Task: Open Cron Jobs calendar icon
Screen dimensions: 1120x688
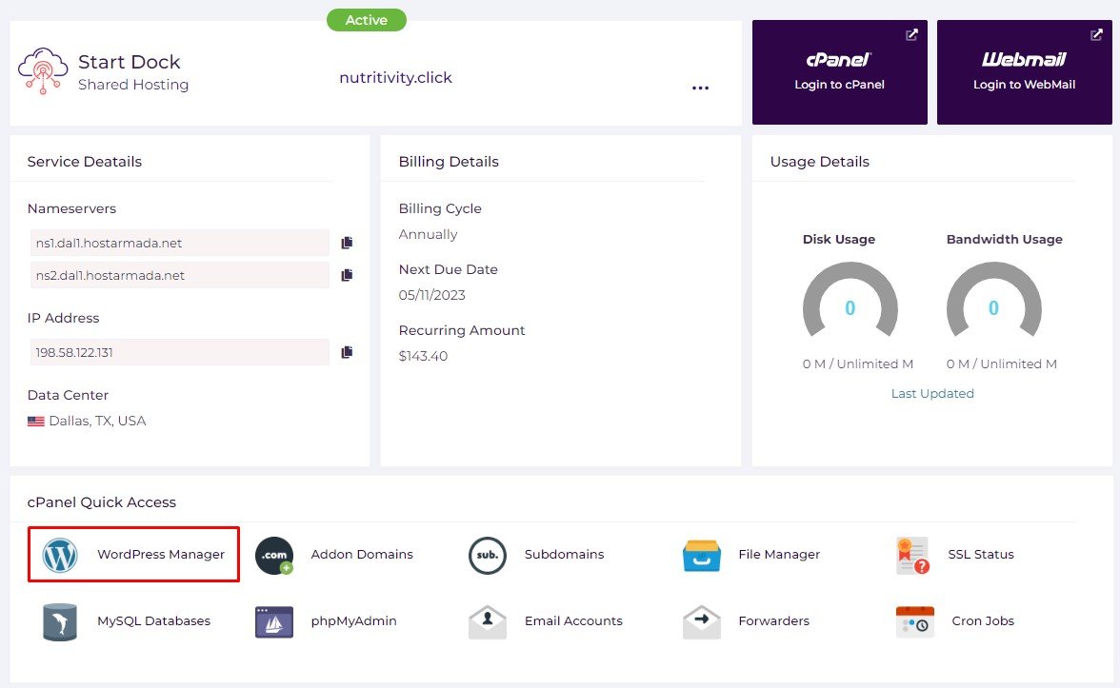Action: tap(914, 621)
